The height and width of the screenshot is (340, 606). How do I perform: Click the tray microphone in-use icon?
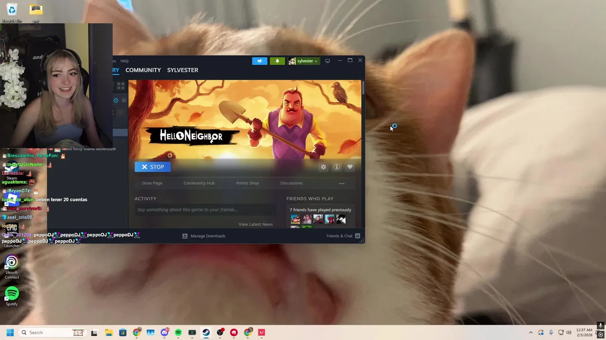click(x=551, y=332)
